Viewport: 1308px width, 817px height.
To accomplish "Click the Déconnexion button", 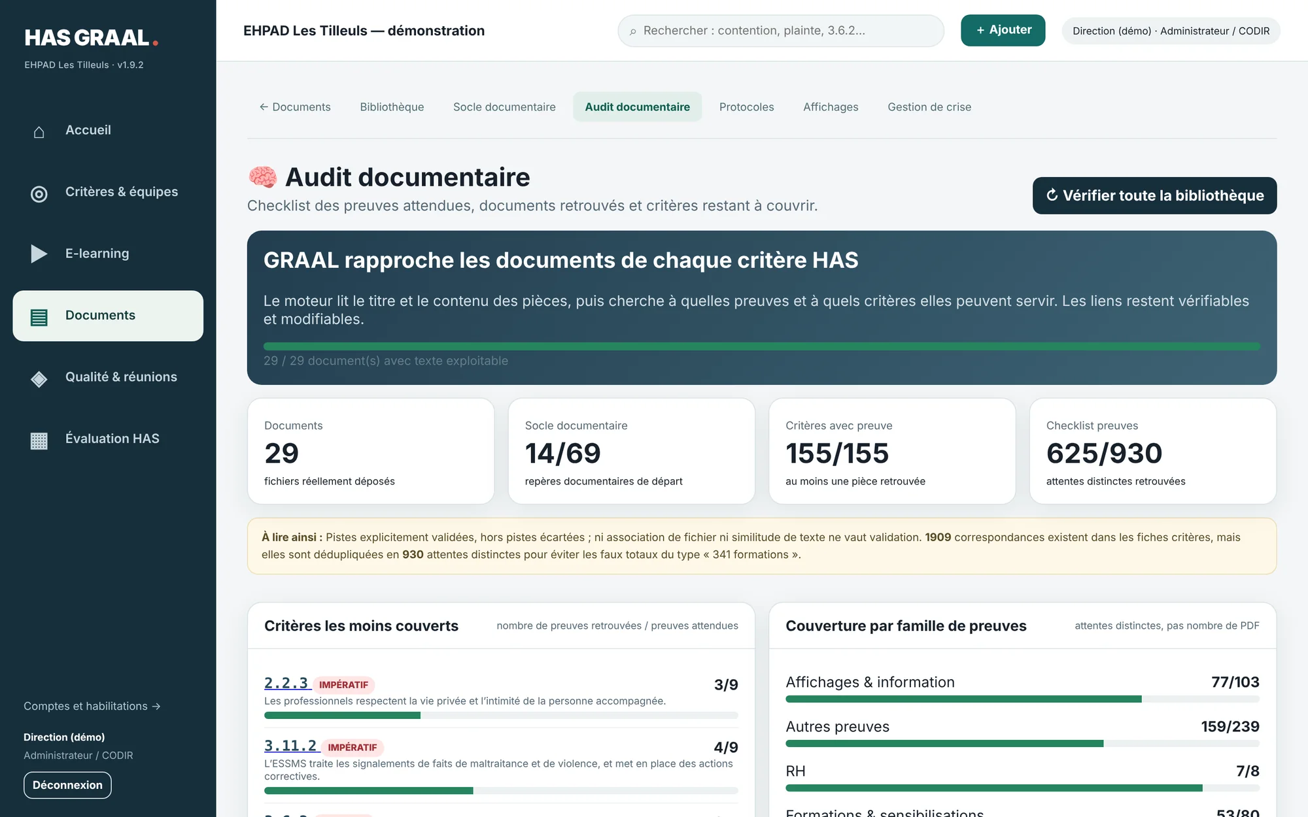I will 67,785.
